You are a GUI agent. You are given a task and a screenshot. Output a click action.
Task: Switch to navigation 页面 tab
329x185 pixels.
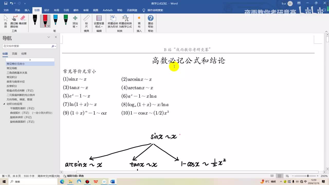coord(14,54)
